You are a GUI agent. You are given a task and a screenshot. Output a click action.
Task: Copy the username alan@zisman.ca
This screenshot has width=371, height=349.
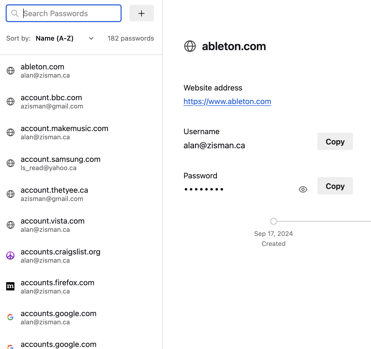pos(335,141)
